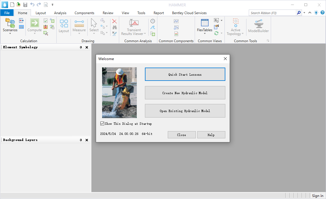The width and height of the screenshot is (326, 199).
Task: Click the Transient Results Viewer icon
Action: coord(134,23)
